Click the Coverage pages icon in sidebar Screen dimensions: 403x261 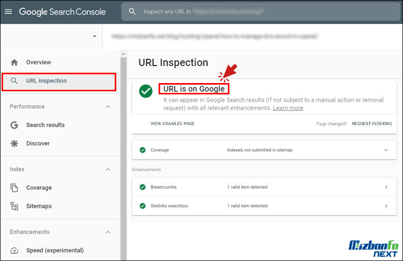[x=14, y=188]
